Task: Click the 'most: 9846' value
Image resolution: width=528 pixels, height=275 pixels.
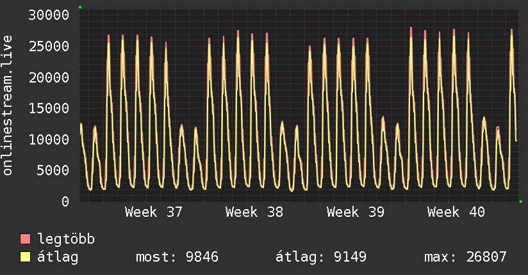Action: click(x=177, y=257)
